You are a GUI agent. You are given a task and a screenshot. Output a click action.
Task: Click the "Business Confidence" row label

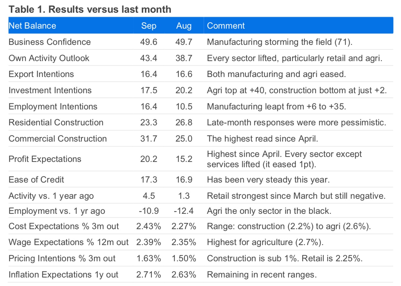[50, 42]
